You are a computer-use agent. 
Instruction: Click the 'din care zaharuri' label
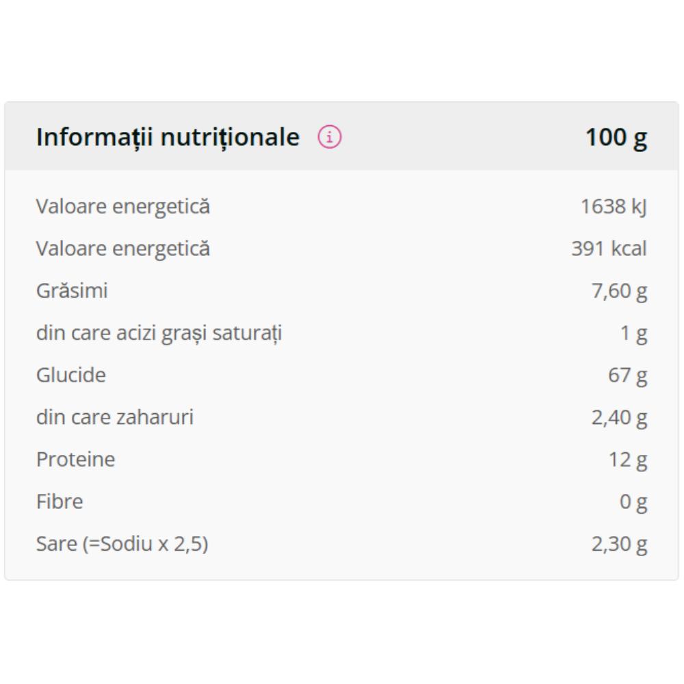(x=116, y=417)
